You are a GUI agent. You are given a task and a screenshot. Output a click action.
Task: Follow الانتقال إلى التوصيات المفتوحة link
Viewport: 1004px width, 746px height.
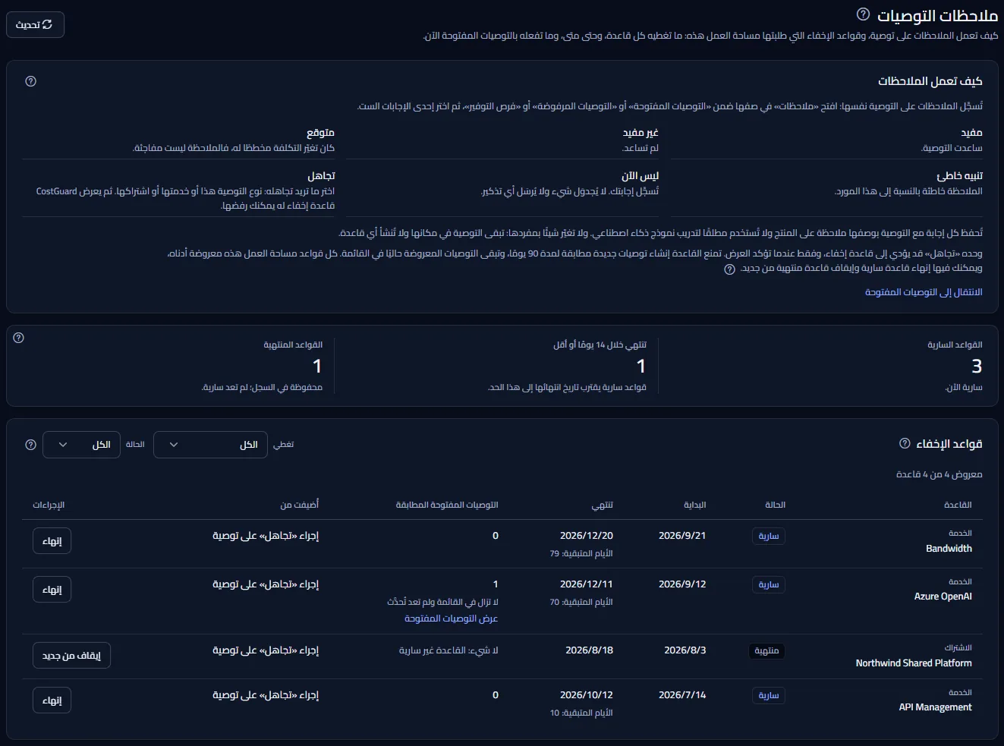click(924, 292)
